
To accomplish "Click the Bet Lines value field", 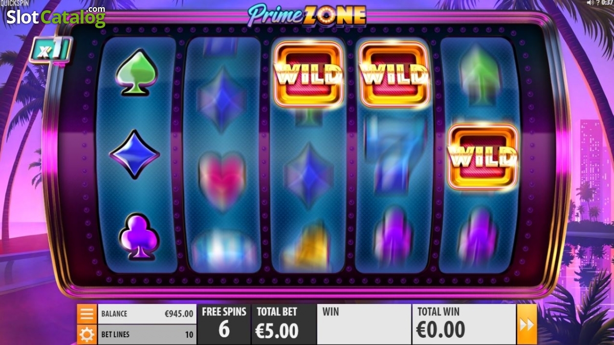I will point(147,335).
